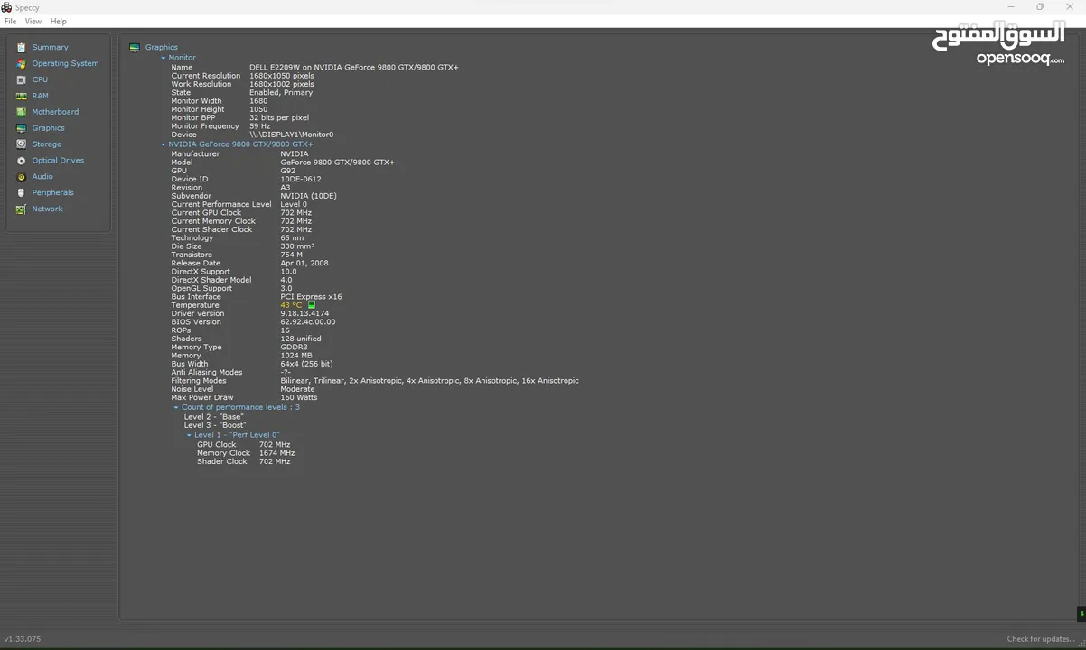Select the Level 2 Base row

214,417
